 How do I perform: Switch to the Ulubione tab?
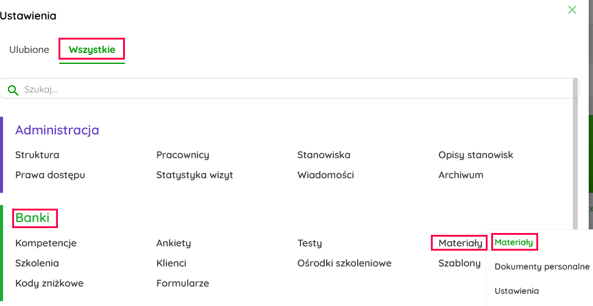pos(29,50)
